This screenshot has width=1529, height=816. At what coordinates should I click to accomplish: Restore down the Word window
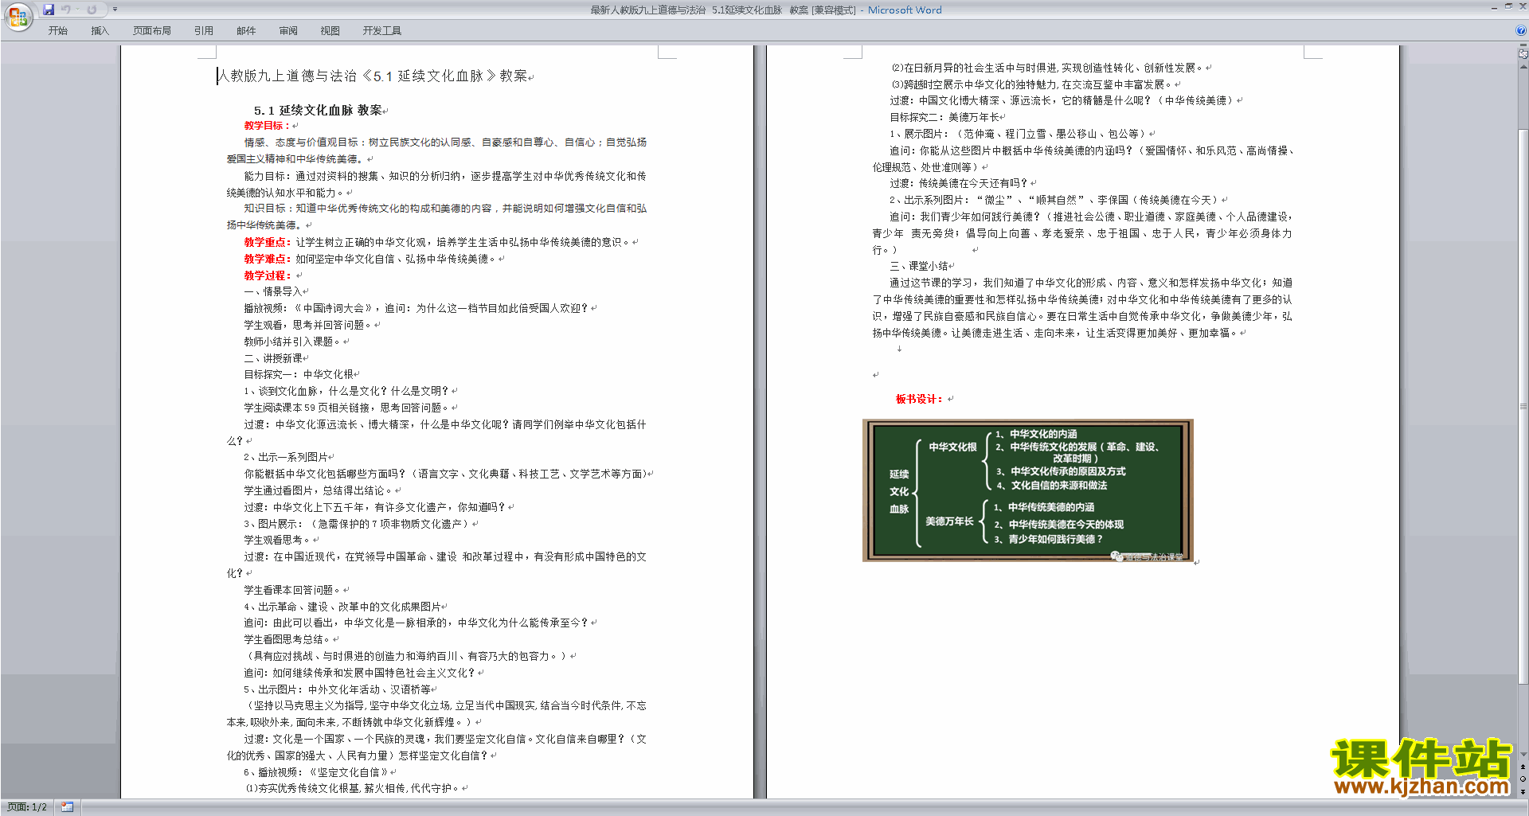click(x=1508, y=6)
